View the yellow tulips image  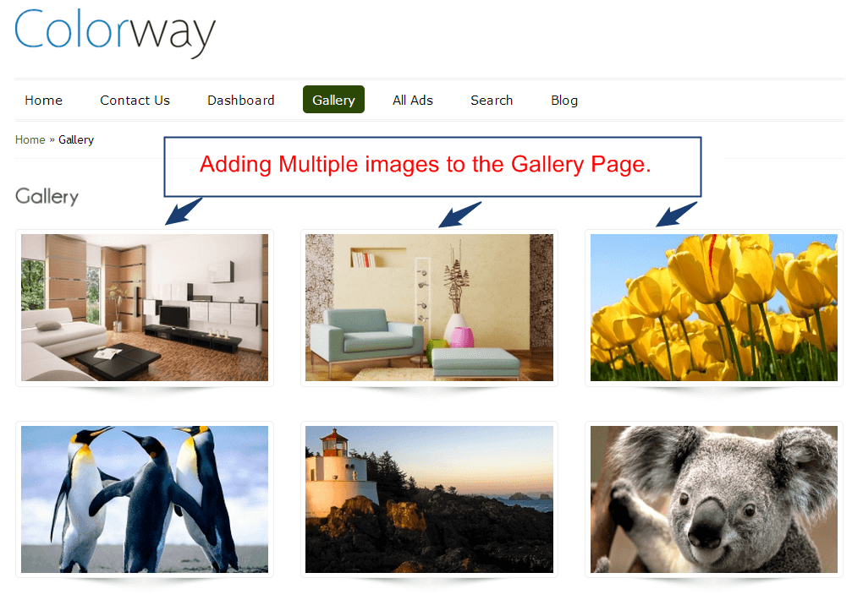pyautogui.click(x=714, y=308)
